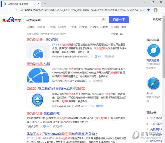
Task: Open 百度快照 for the runker.net result
Action: [x=98, y=81]
